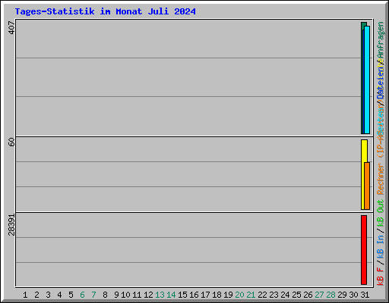Viewport: 389px width, 303px height.
Task: Click the orange Rechner legend label
Action: click(x=380, y=179)
